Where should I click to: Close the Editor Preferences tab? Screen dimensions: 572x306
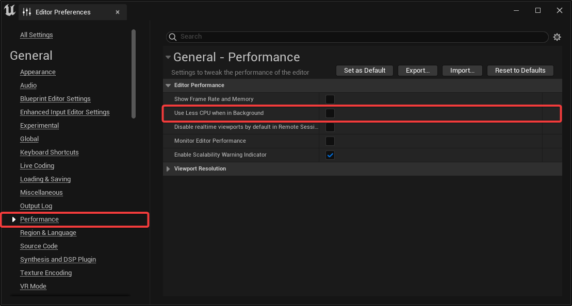pyautogui.click(x=118, y=12)
